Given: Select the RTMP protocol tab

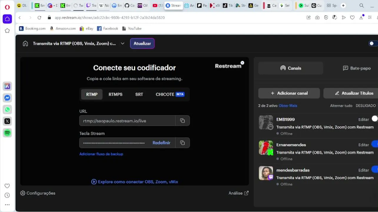Looking at the screenshot, I should pos(92,95).
